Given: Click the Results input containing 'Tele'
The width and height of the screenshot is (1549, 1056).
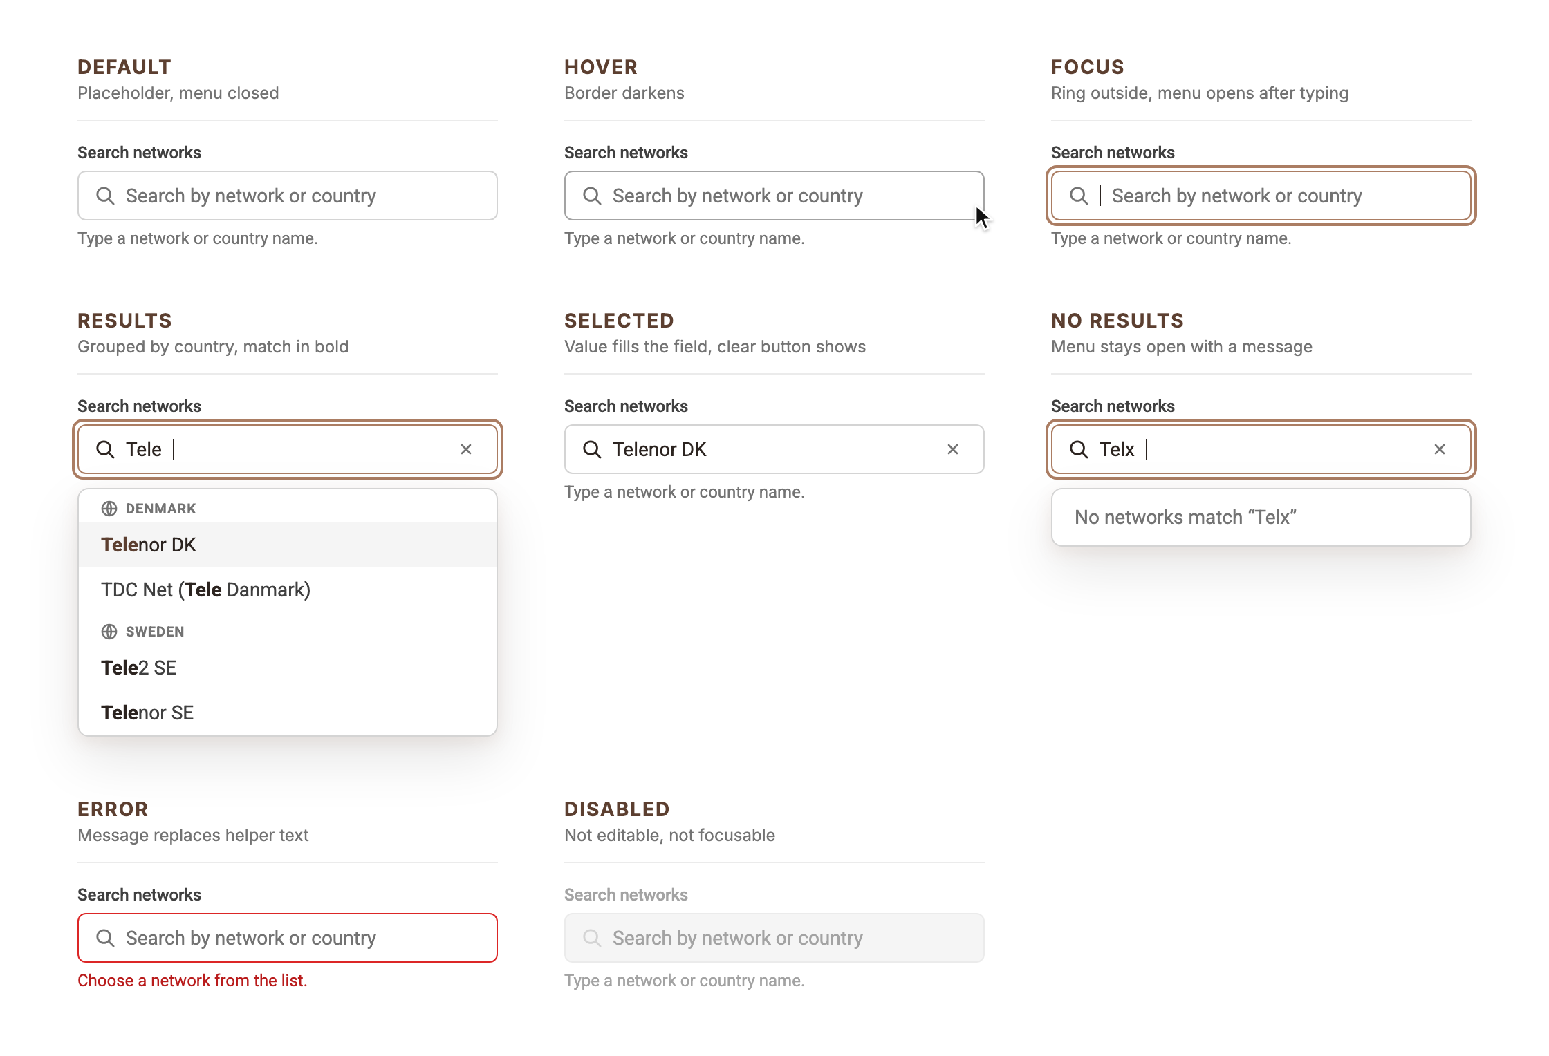Looking at the screenshot, I should coord(288,449).
